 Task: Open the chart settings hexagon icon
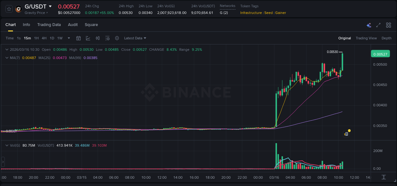pos(117,38)
